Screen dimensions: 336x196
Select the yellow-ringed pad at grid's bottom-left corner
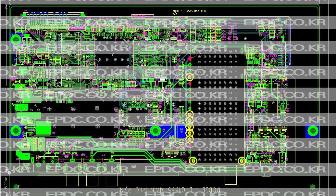pos(193,161)
